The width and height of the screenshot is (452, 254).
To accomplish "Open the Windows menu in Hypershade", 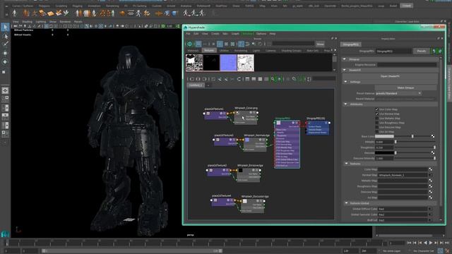I will click(x=248, y=34).
